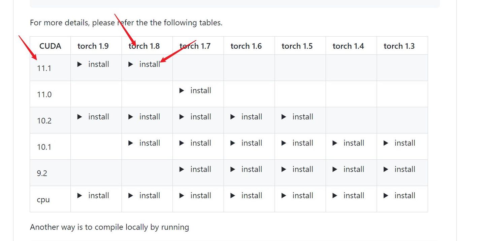Open cpu torch 1.3 install details
This screenshot has height=241, width=485.
click(400, 195)
